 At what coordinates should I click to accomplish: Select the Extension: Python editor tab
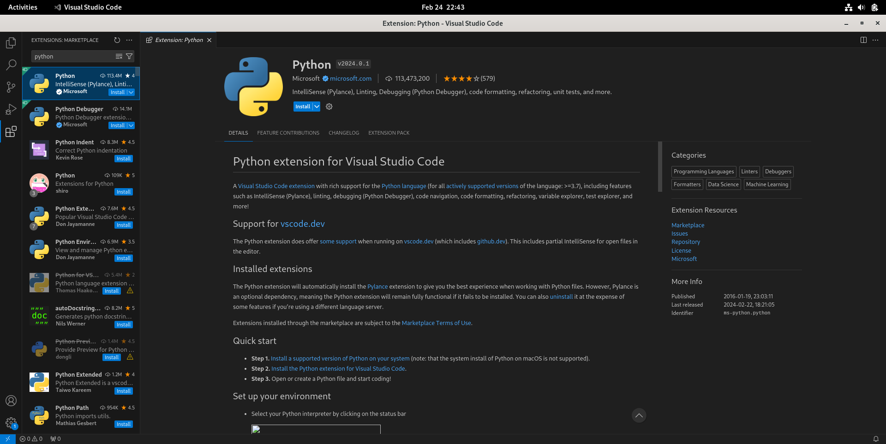click(x=179, y=40)
